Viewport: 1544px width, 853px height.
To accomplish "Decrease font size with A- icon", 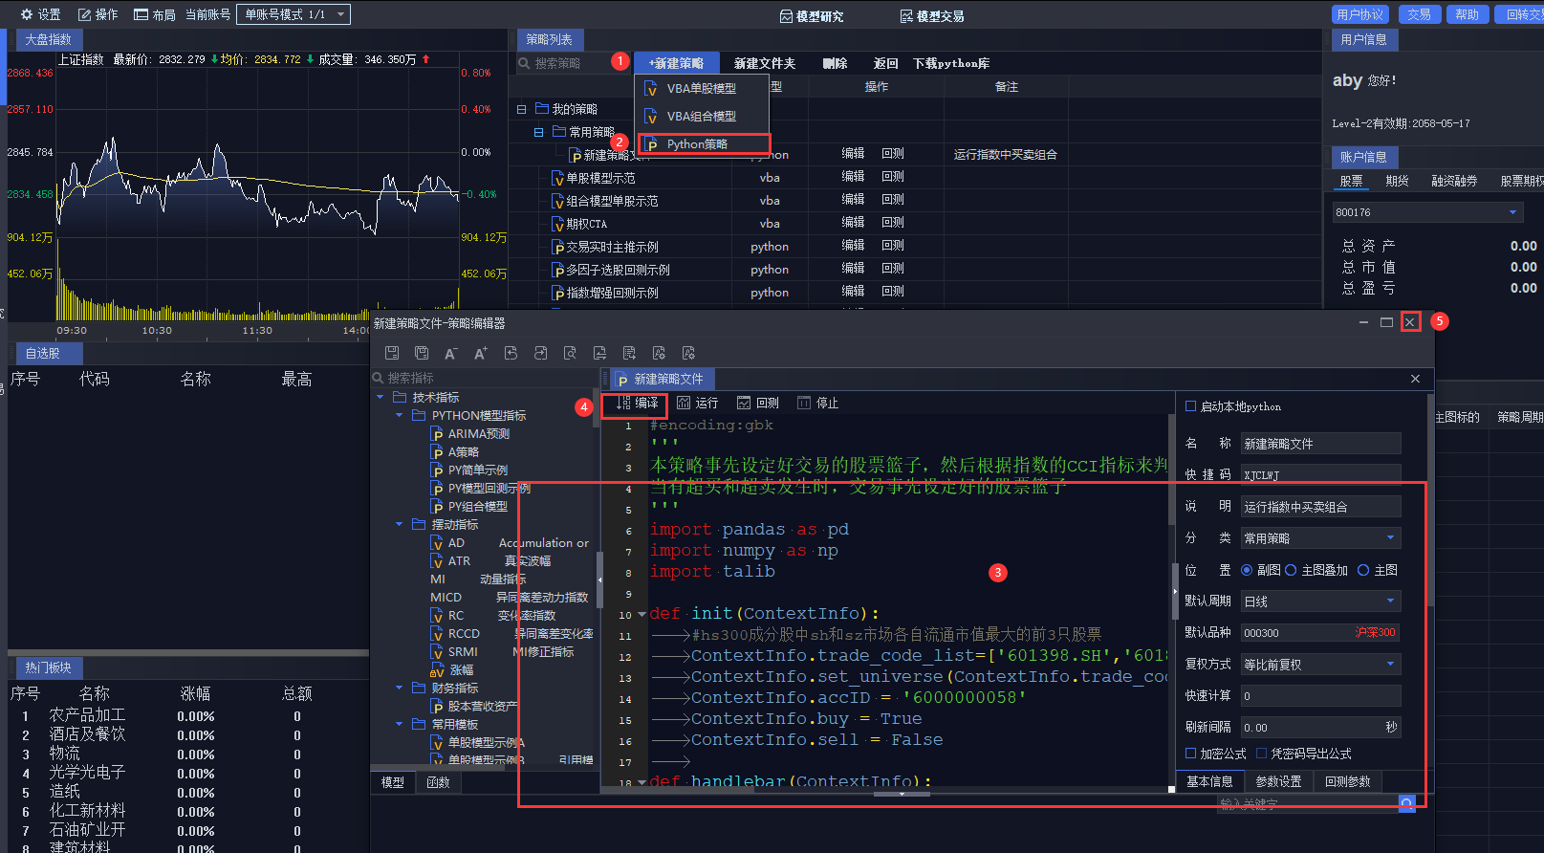I will tap(451, 353).
